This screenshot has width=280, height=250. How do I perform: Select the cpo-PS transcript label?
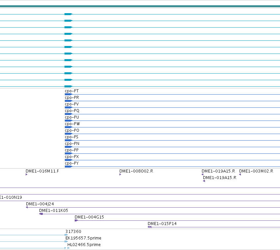pos(72,137)
